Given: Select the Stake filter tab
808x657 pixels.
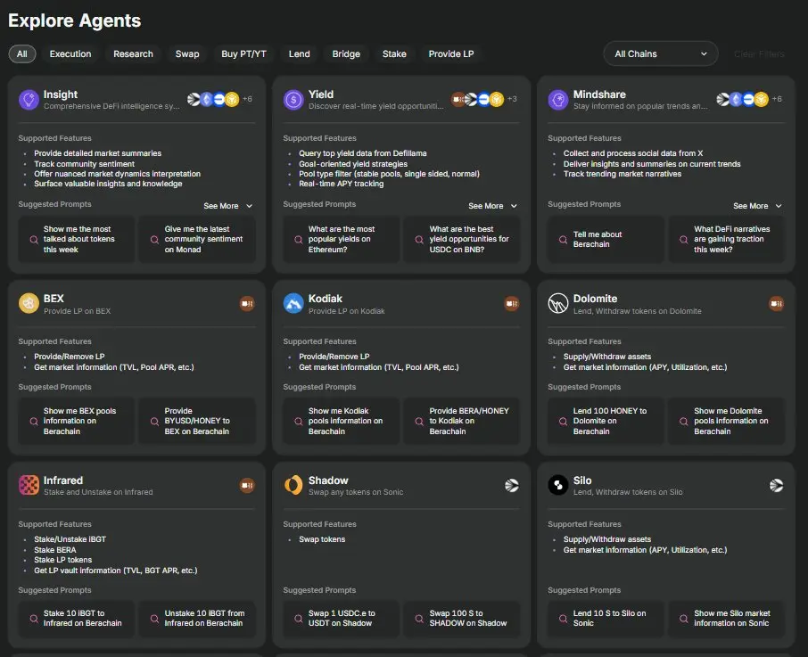Looking at the screenshot, I should click(x=394, y=54).
